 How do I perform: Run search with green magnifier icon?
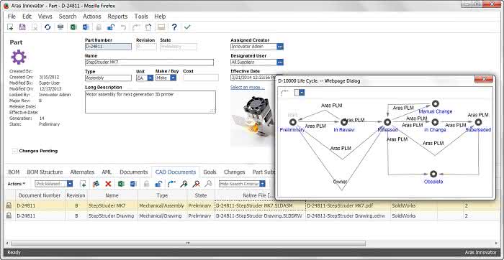184,184
